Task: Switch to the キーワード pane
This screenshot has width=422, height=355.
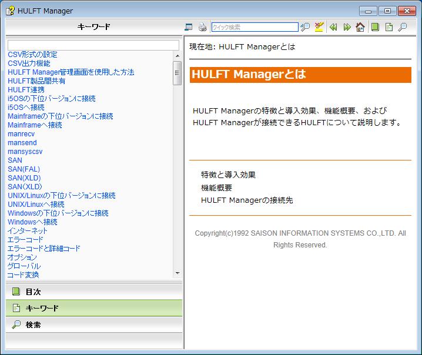Action: [93, 308]
